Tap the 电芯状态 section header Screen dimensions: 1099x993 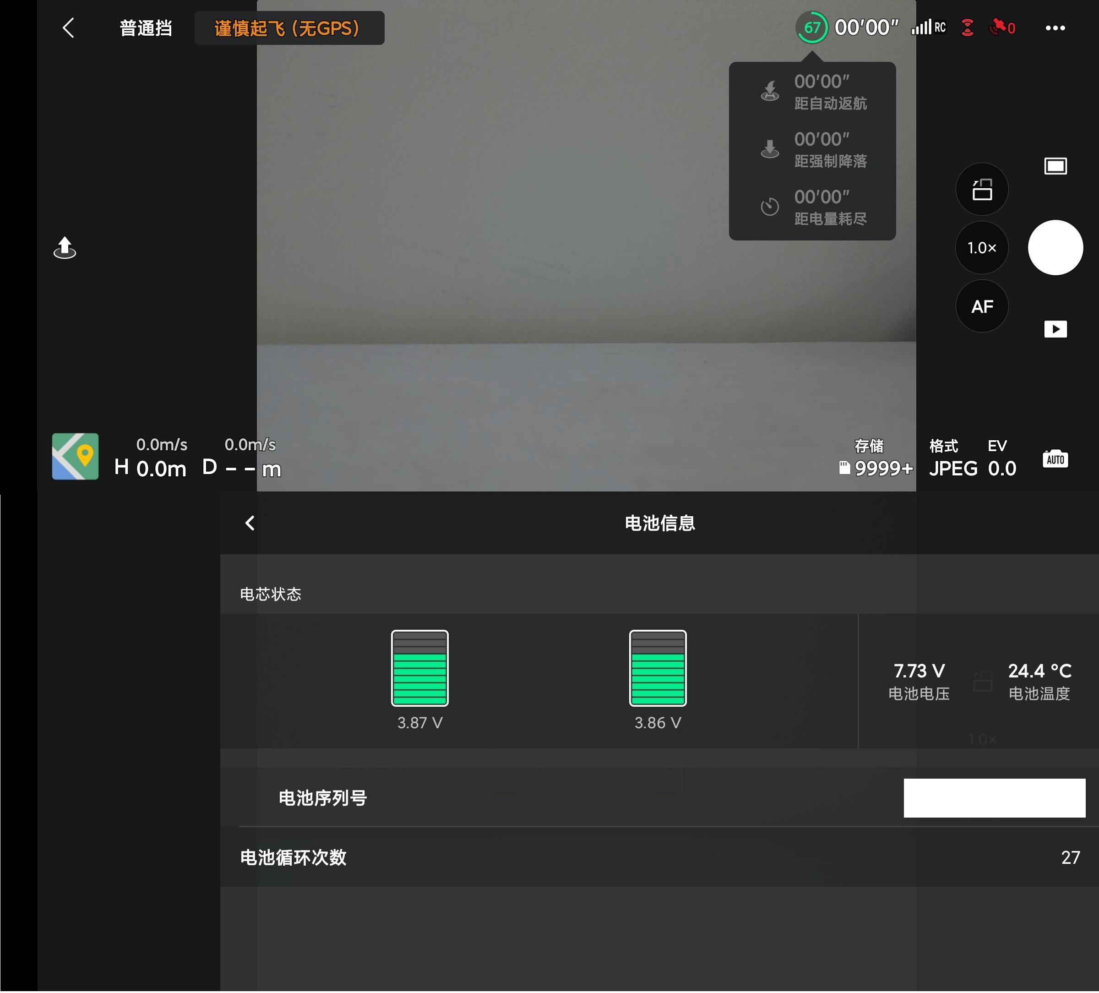point(270,594)
